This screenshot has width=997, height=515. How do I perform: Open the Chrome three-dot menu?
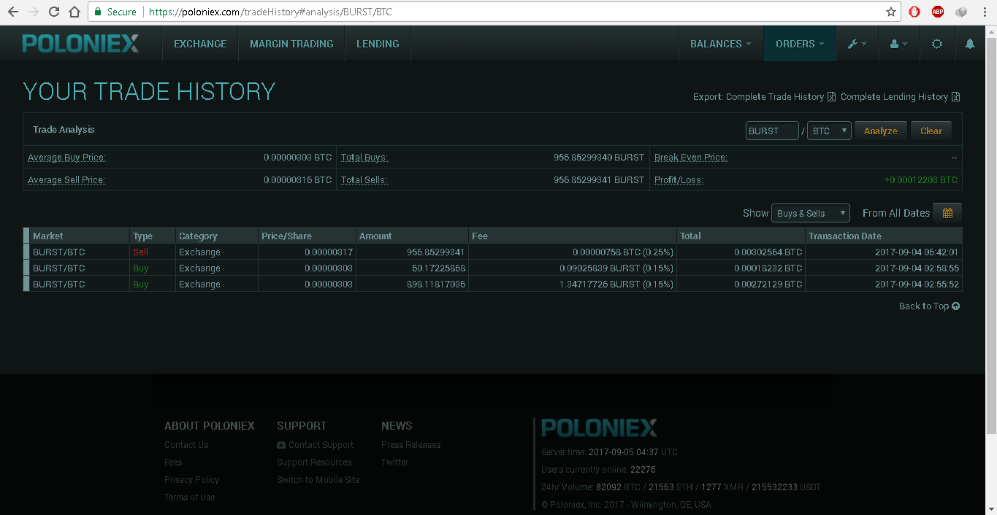(985, 12)
